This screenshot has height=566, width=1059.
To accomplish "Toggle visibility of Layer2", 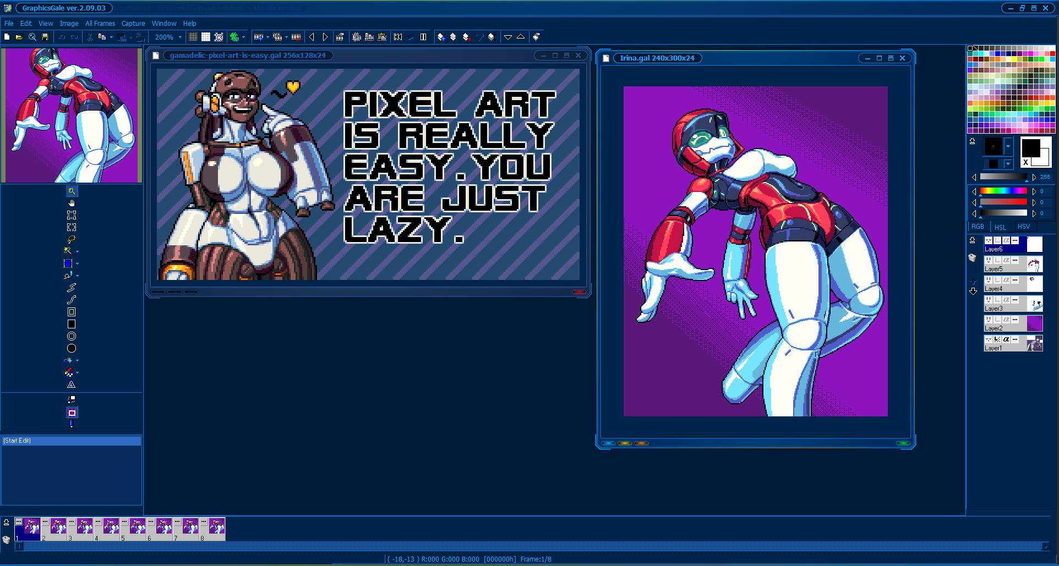I will click(x=989, y=320).
